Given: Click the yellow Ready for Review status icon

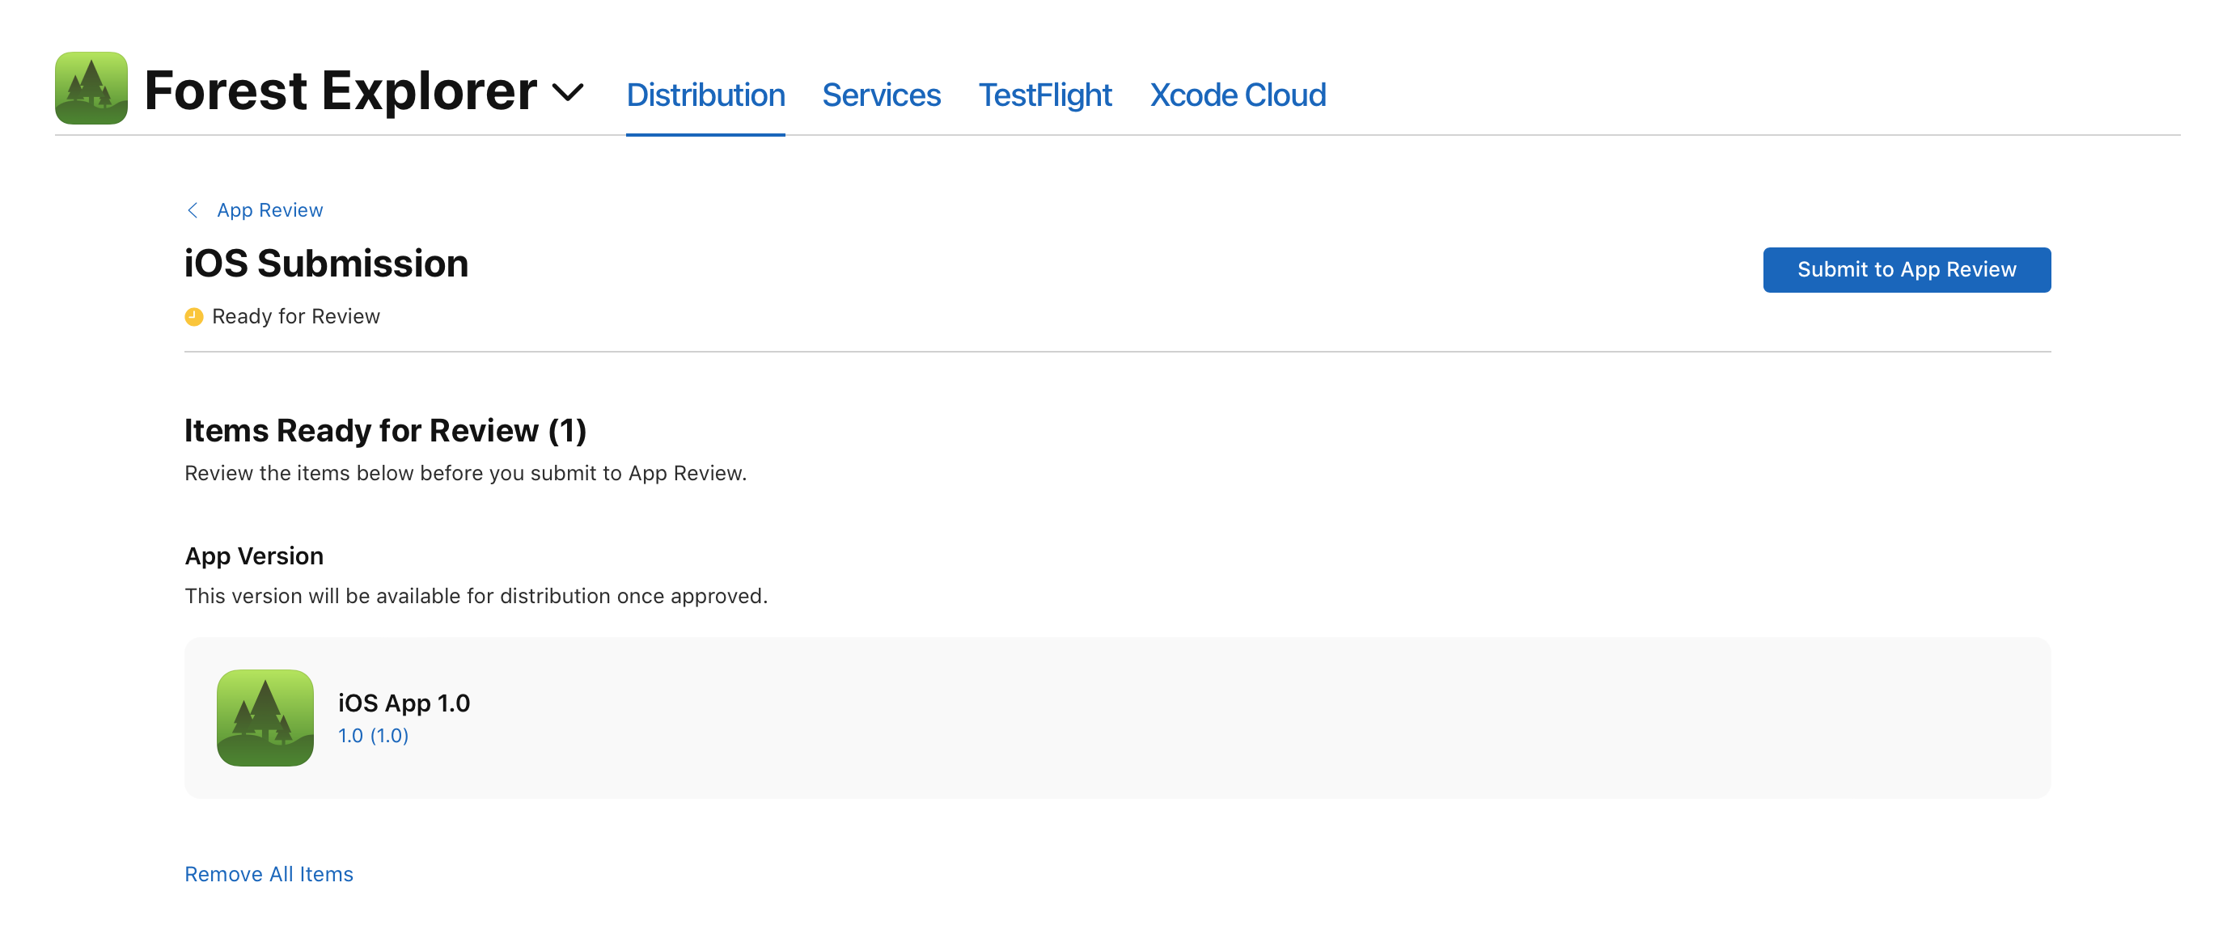Looking at the screenshot, I should pos(194,317).
